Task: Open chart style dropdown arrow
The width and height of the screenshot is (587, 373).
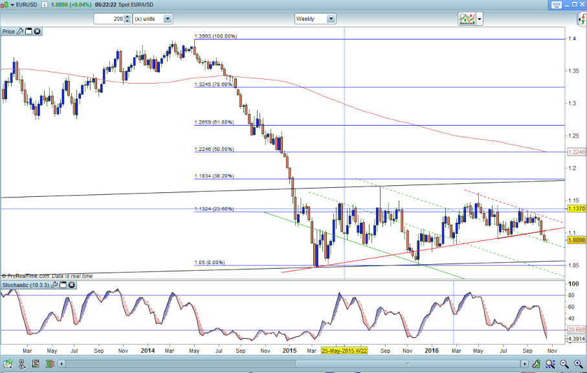Action: (480, 19)
